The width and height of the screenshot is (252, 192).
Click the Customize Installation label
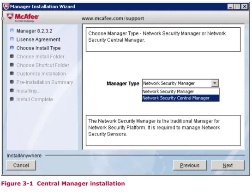[x=41, y=74]
